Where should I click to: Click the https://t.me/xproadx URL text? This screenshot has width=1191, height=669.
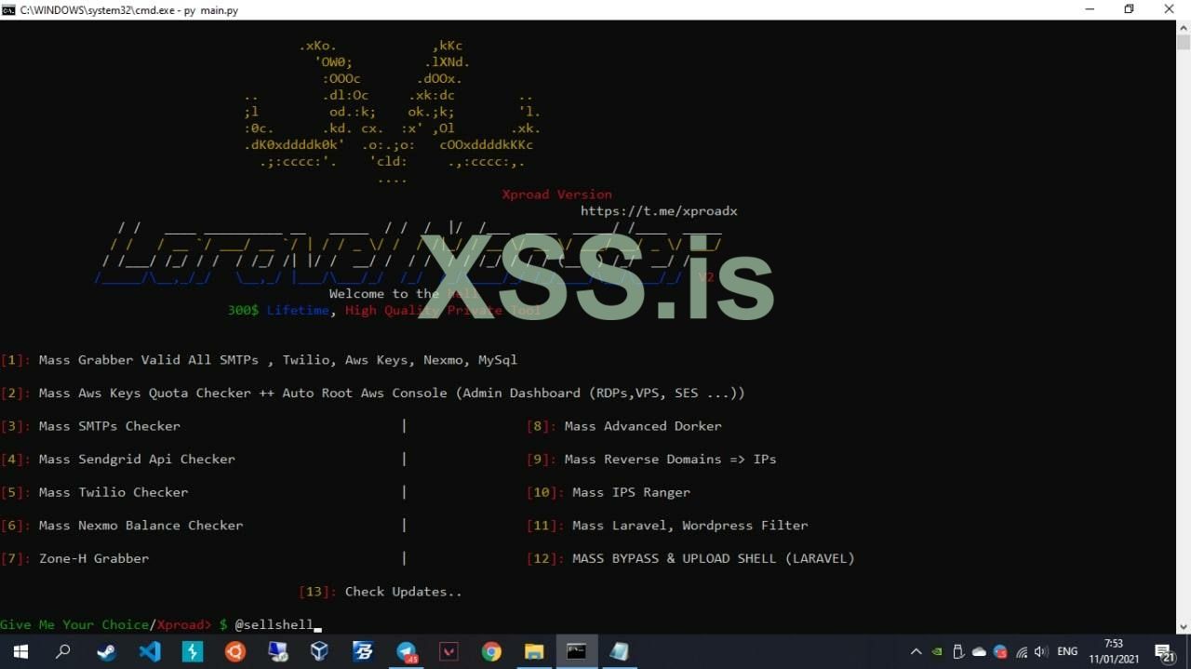(x=659, y=211)
